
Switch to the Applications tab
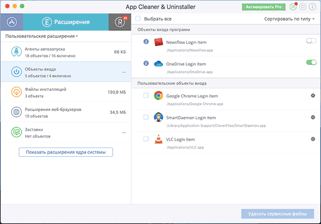[12, 22]
